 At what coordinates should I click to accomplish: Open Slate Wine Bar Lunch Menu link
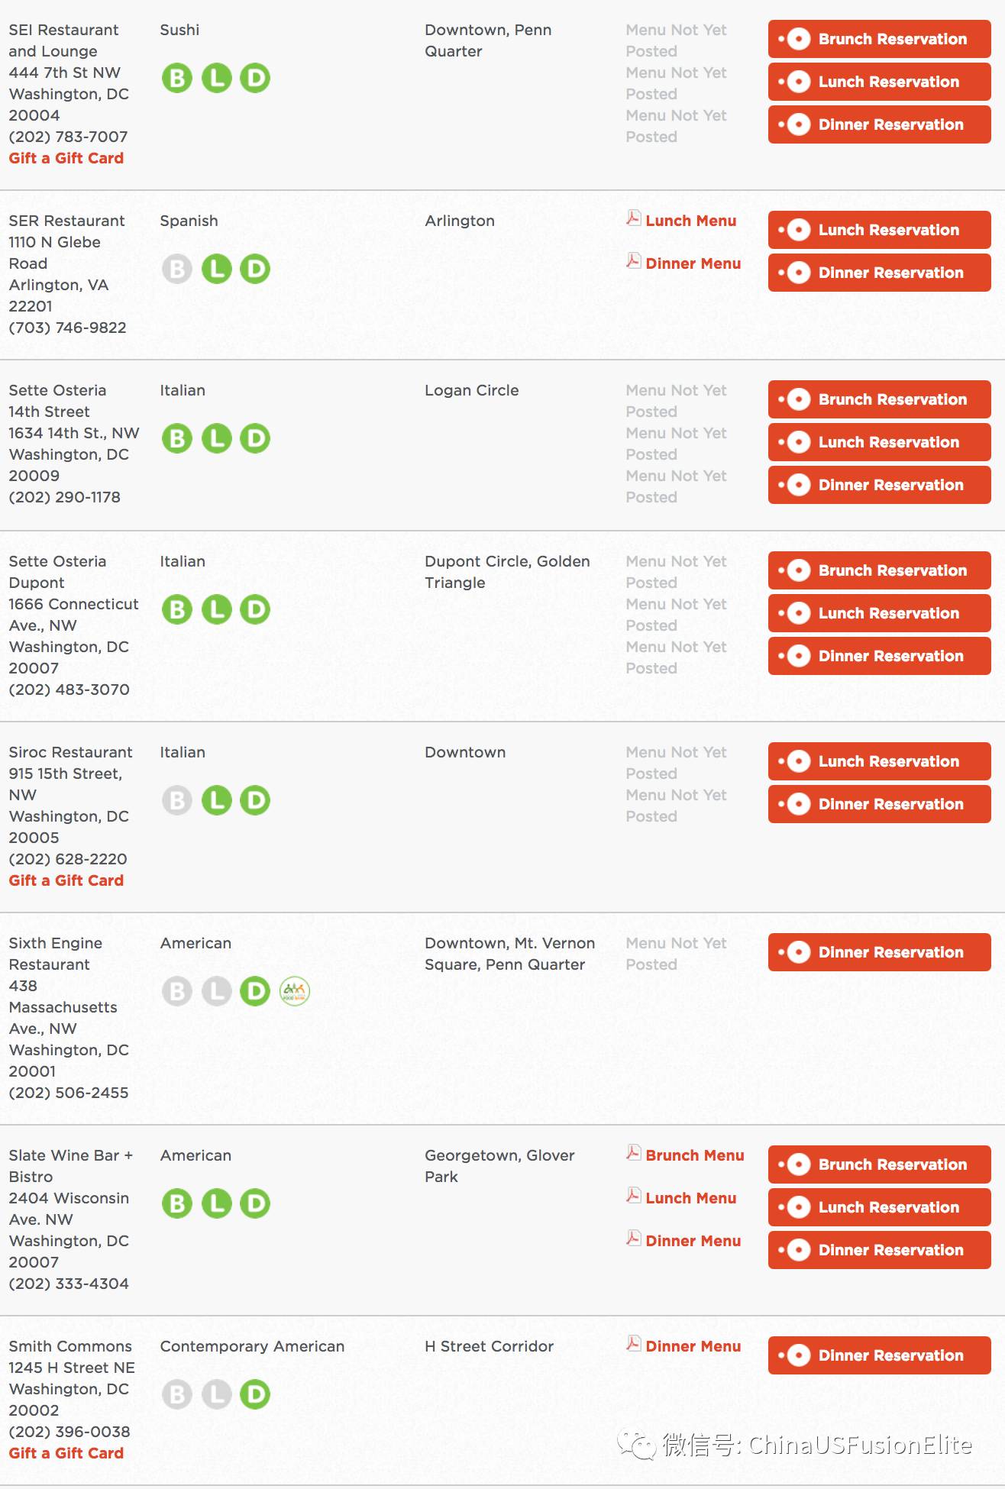(x=691, y=1198)
